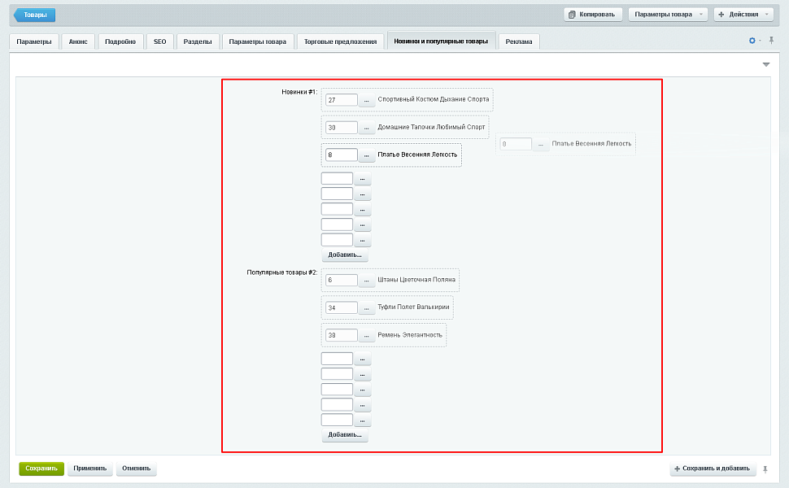The image size is (789, 488).
Task: Go to the Реклама tab
Action: [519, 41]
